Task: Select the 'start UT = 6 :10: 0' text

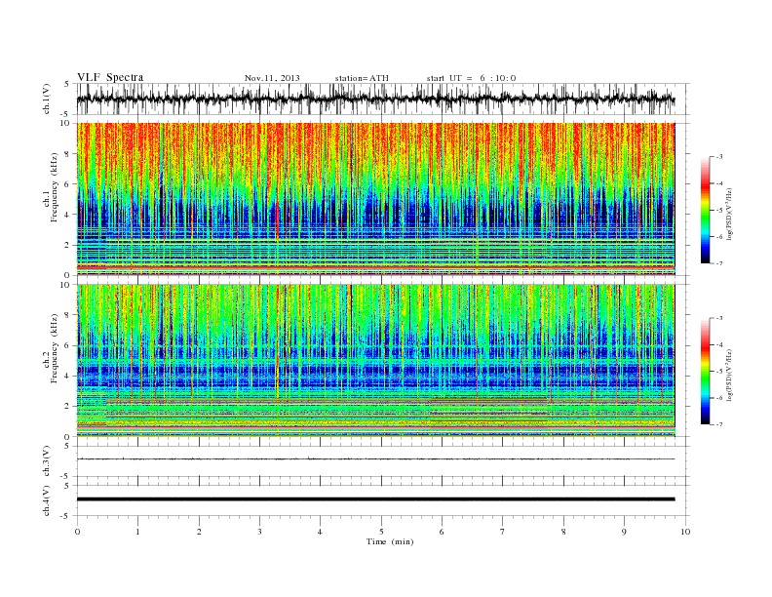Action: (x=471, y=78)
